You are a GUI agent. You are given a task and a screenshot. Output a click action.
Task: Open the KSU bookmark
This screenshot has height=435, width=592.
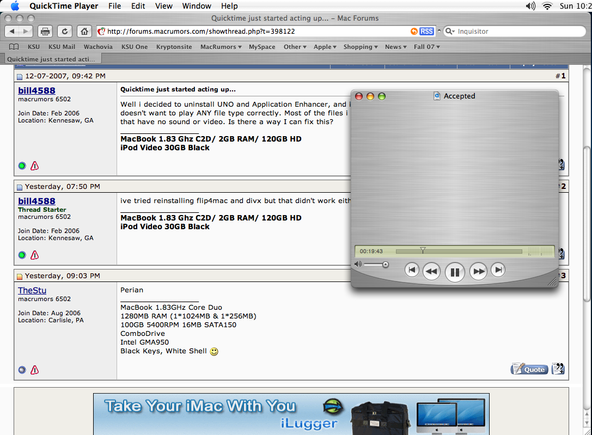(34, 47)
